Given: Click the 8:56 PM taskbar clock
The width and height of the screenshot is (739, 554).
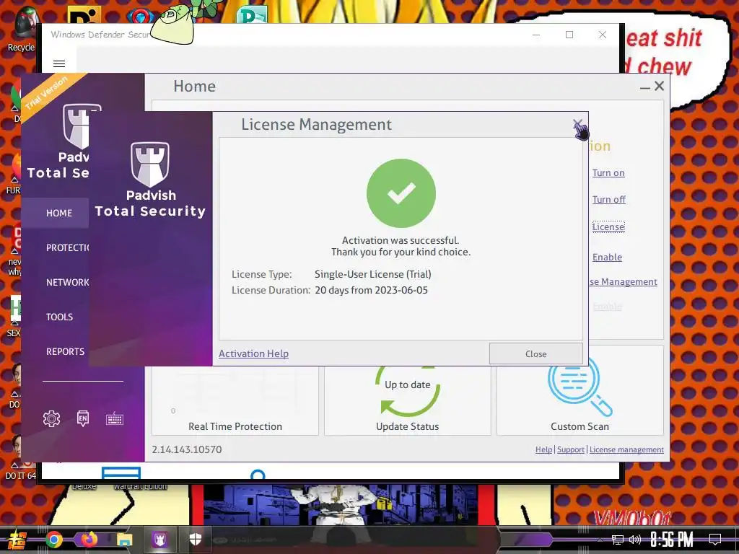Looking at the screenshot, I should point(672,540).
